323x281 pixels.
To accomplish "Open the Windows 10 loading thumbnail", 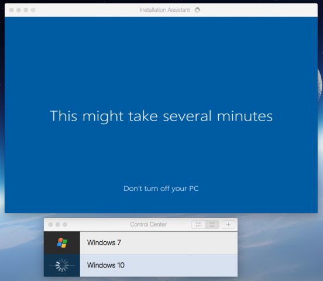I will point(62,265).
